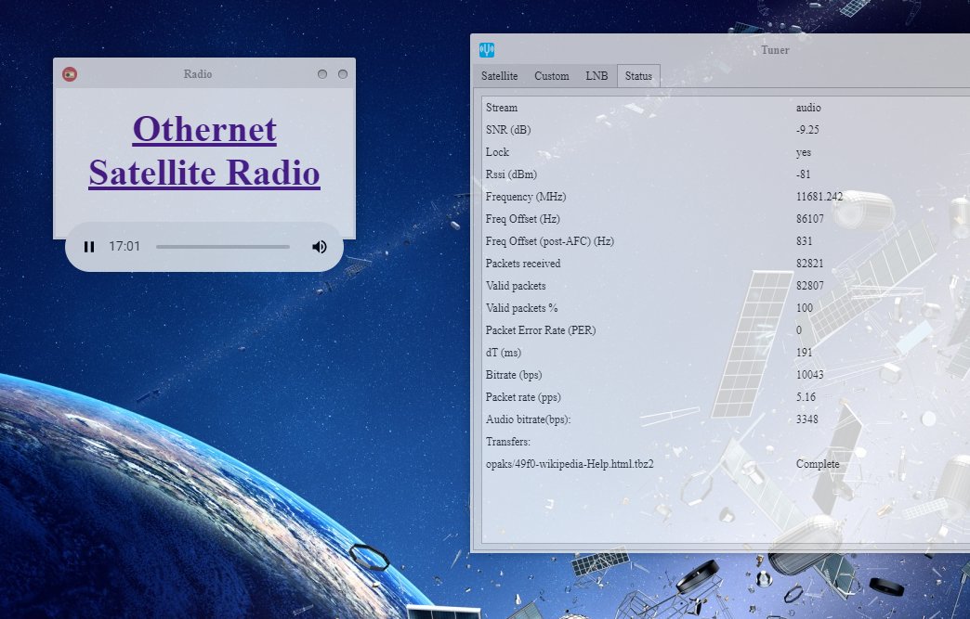Click the 'Packets received' label

523,264
